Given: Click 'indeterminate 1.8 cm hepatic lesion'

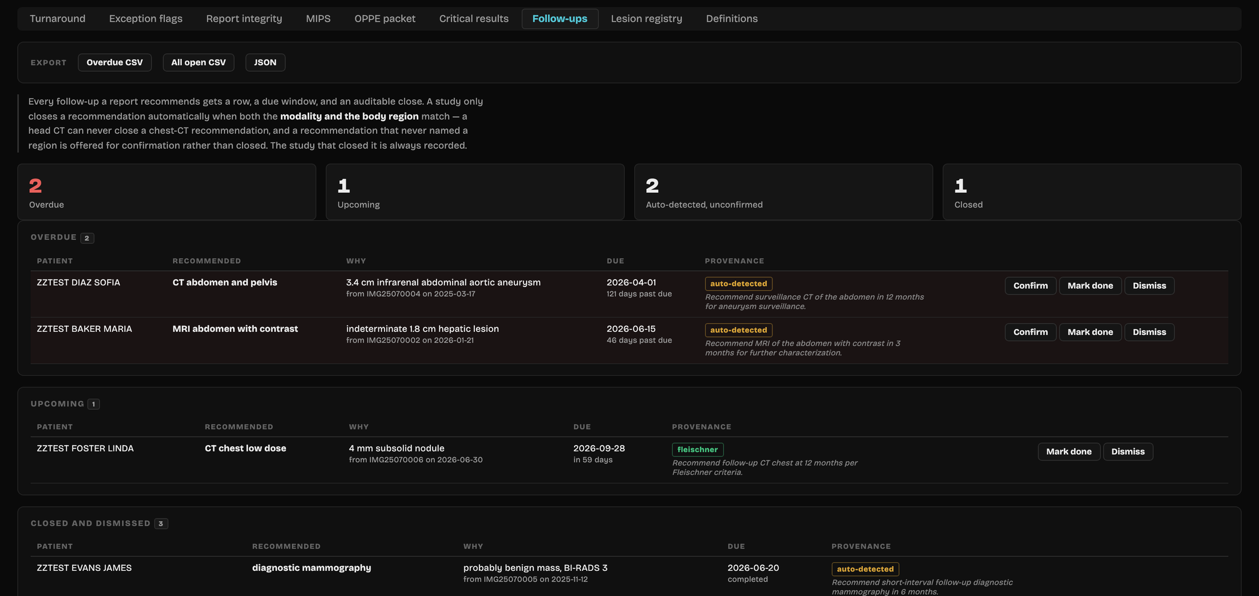Looking at the screenshot, I should click(x=422, y=329).
